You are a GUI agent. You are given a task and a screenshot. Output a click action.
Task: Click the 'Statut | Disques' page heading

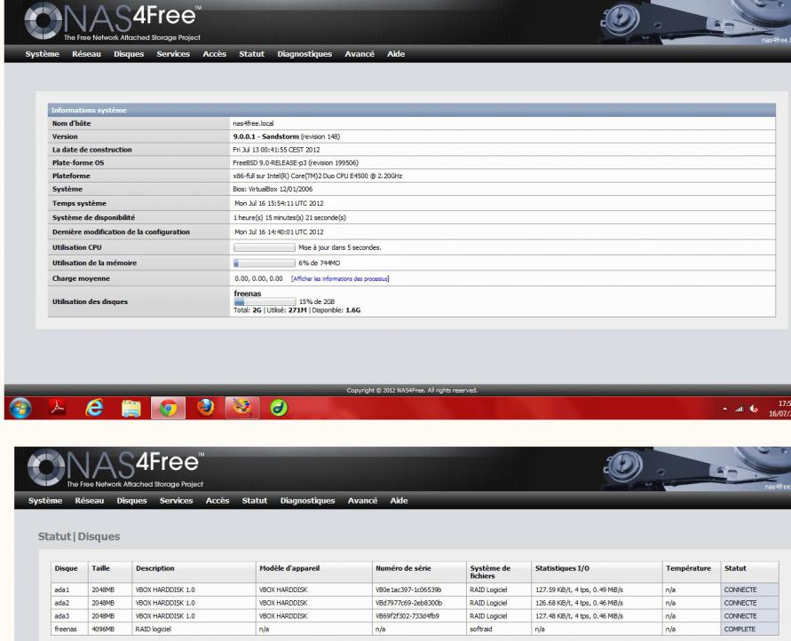coord(79,536)
